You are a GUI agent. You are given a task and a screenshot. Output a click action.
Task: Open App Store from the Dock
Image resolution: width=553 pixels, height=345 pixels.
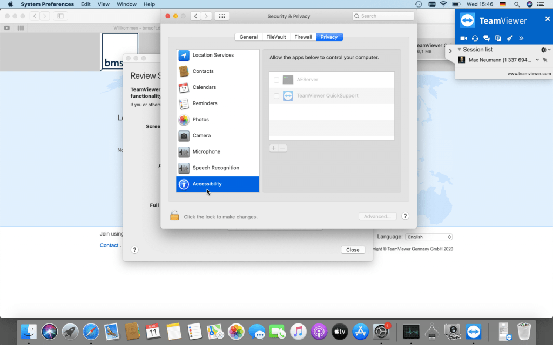tap(360, 332)
